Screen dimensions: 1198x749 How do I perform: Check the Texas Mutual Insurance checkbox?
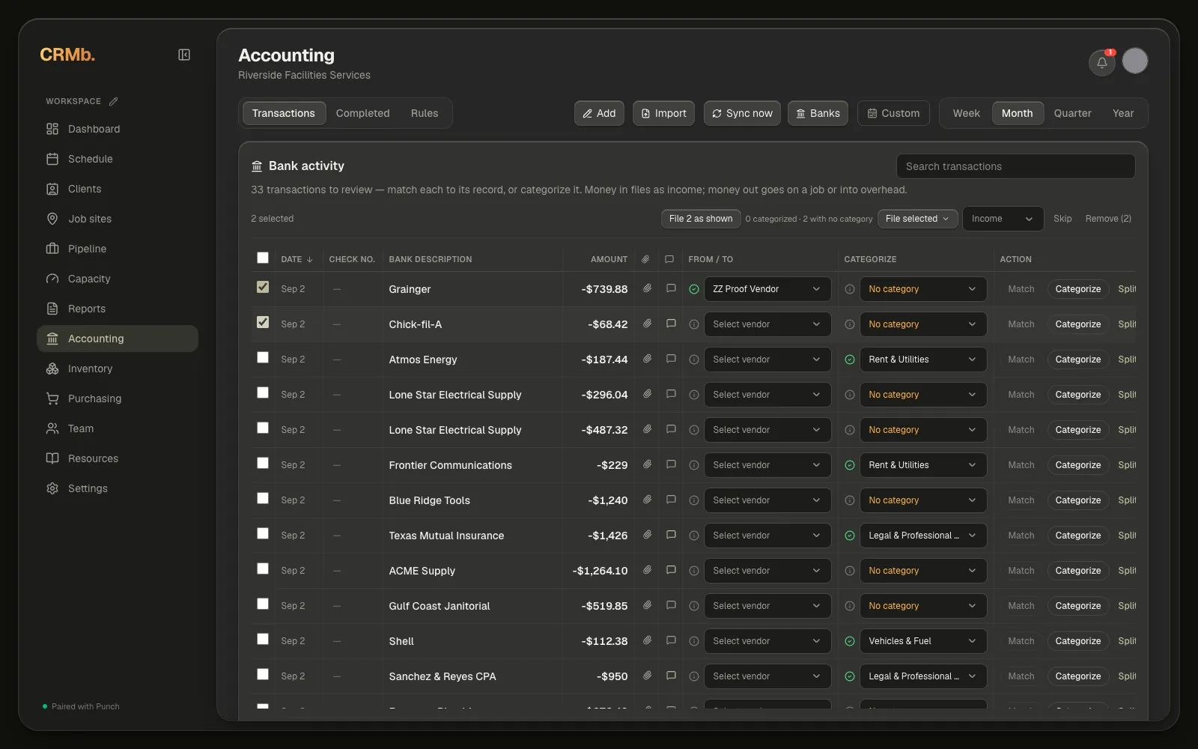click(x=263, y=533)
